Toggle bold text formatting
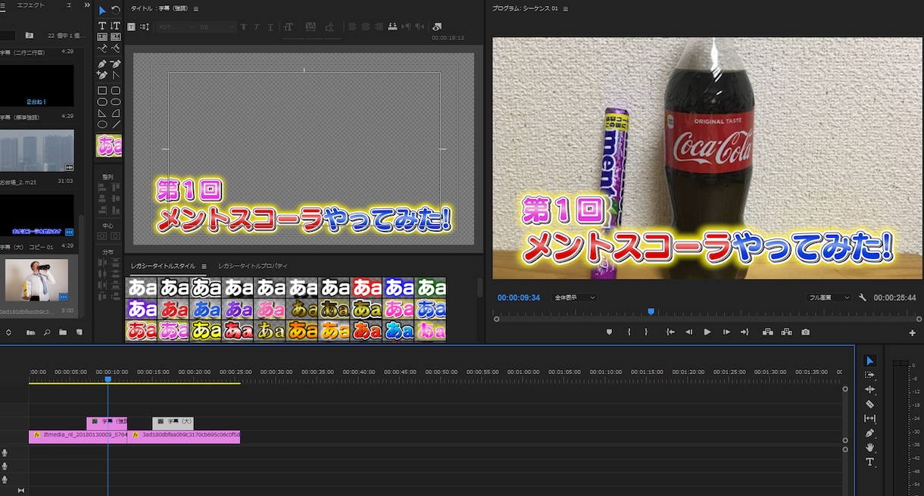Image resolution: width=924 pixels, height=496 pixels. 244,27
